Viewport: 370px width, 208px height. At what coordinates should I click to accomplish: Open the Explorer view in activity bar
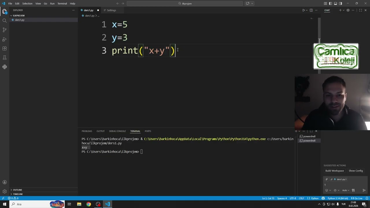coord(5,11)
